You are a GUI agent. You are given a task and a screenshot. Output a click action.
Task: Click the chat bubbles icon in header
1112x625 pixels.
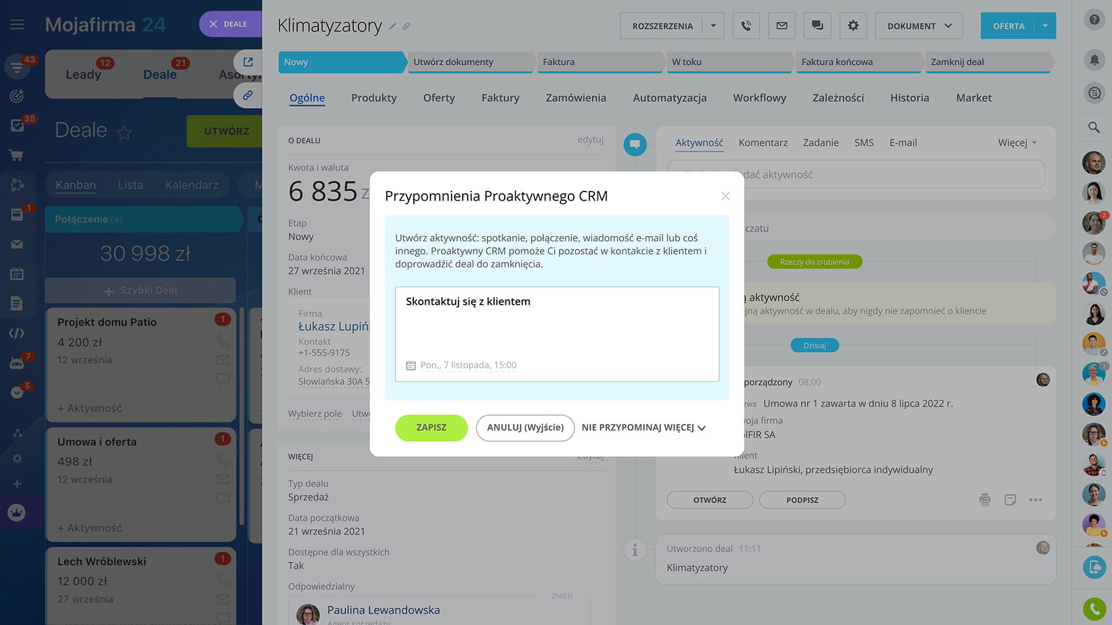[x=817, y=26]
